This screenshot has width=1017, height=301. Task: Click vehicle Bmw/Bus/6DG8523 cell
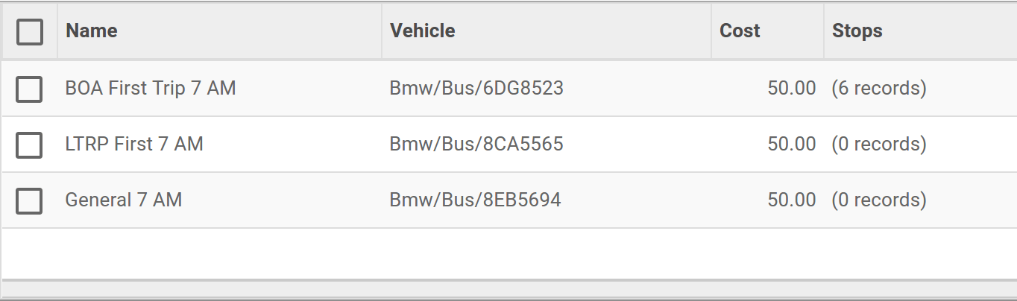point(476,89)
